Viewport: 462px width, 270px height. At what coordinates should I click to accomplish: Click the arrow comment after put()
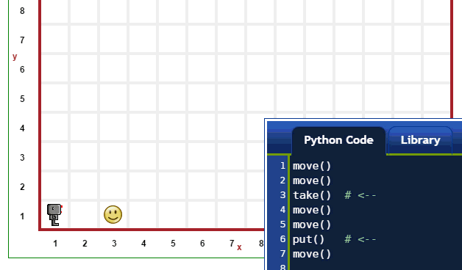[360, 239]
